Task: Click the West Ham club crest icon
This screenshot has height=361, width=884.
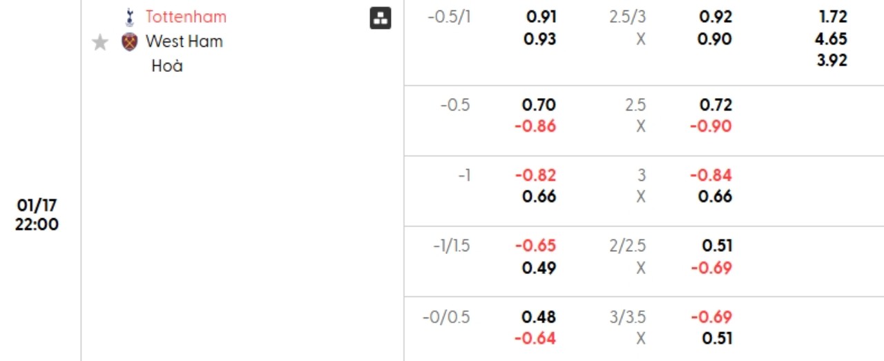Action: pyautogui.click(x=129, y=41)
